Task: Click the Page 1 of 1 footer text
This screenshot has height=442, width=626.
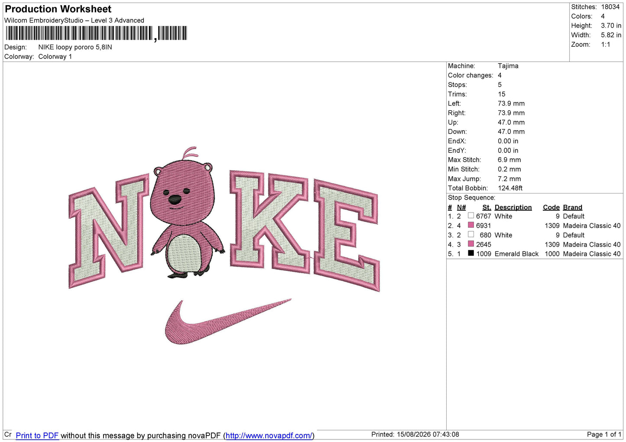Action: tap(604, 434)
